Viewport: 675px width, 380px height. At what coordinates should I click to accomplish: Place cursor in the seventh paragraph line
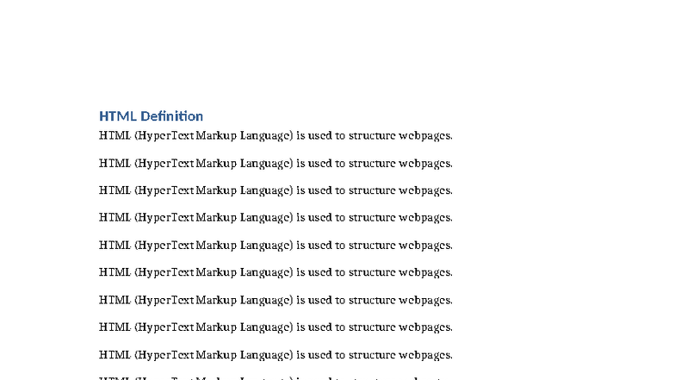click(276, 300)
